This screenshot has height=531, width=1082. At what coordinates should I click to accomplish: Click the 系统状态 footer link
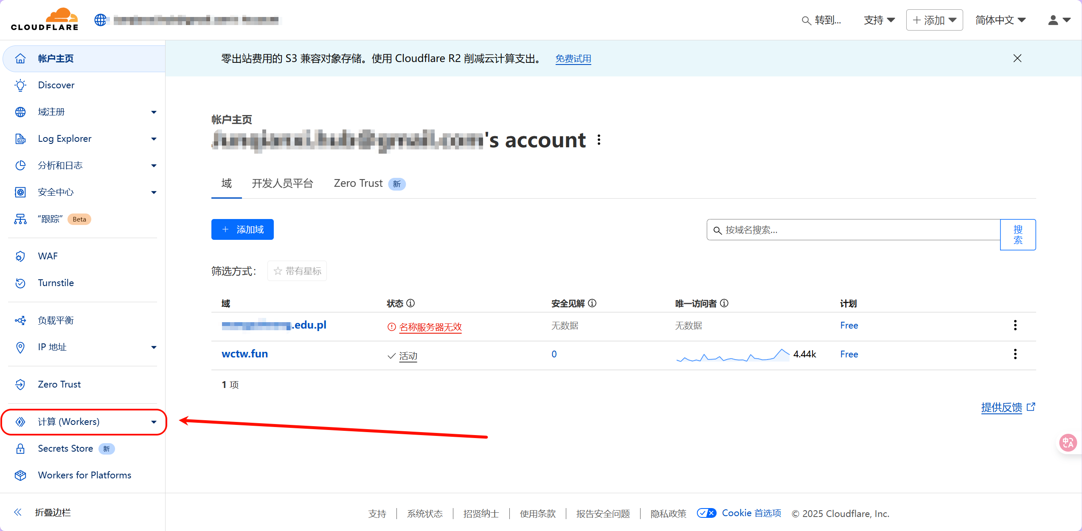(x=424, y=513)
